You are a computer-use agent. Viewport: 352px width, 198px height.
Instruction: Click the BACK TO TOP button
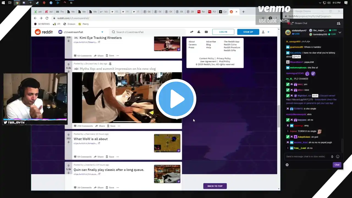click(x=215, y=186)
